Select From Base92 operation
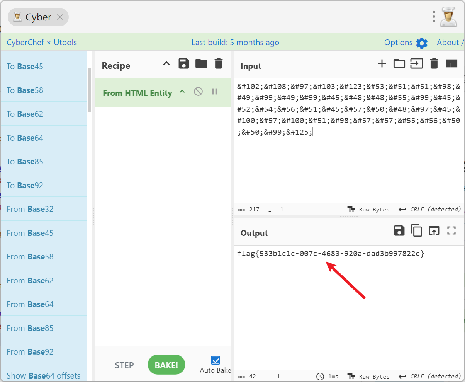This screenshot has height=382, width=465. point(44,352)
